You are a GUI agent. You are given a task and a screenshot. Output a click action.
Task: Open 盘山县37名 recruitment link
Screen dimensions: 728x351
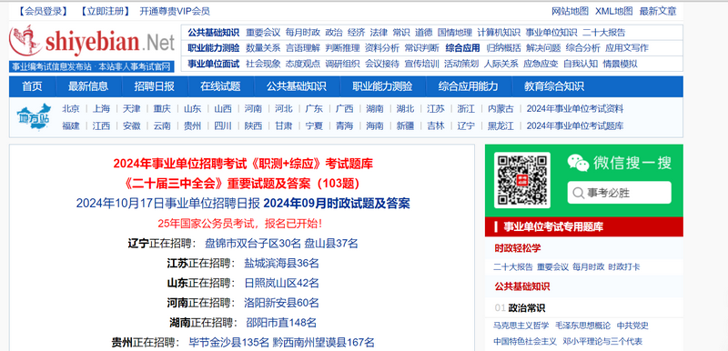331,244
